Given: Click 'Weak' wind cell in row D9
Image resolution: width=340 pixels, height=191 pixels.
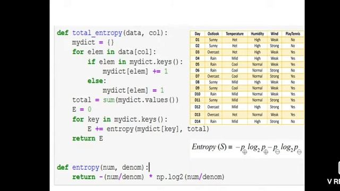Looking at the screenshot, I should pyautogui.click(x=274, y=88).
